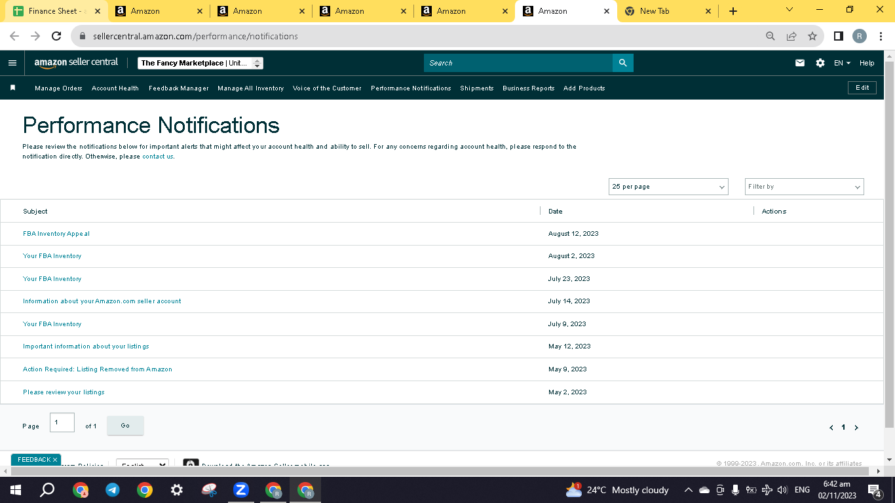Open Windows Search from the taskbar

(47, 490)
